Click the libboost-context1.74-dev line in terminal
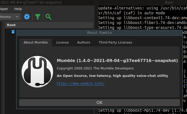 click(142, 18)
